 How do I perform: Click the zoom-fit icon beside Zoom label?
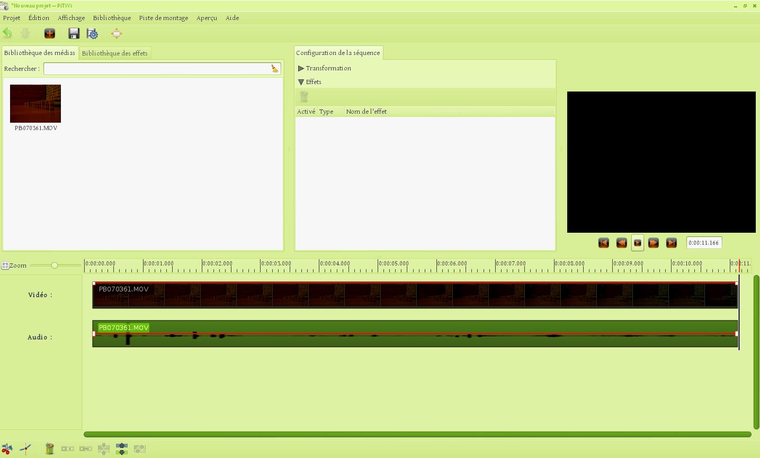tap(5, 265)
